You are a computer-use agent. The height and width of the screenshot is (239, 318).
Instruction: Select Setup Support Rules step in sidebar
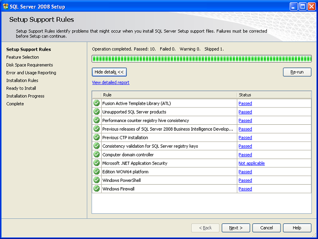pos(29,49)
